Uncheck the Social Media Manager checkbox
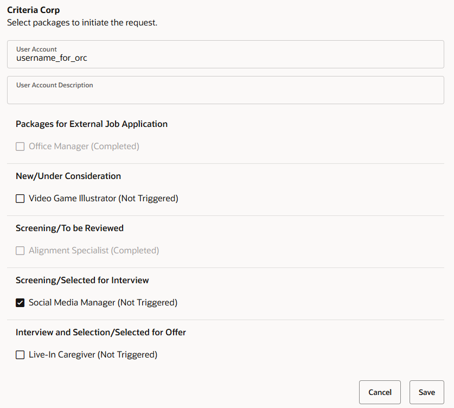 coord(20,303)
